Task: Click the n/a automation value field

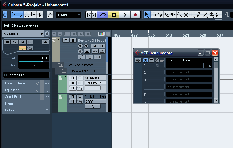Action: point(92,107)
